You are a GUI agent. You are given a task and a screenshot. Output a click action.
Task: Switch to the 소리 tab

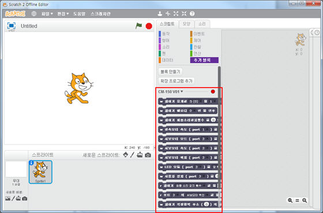click(202, 24)
